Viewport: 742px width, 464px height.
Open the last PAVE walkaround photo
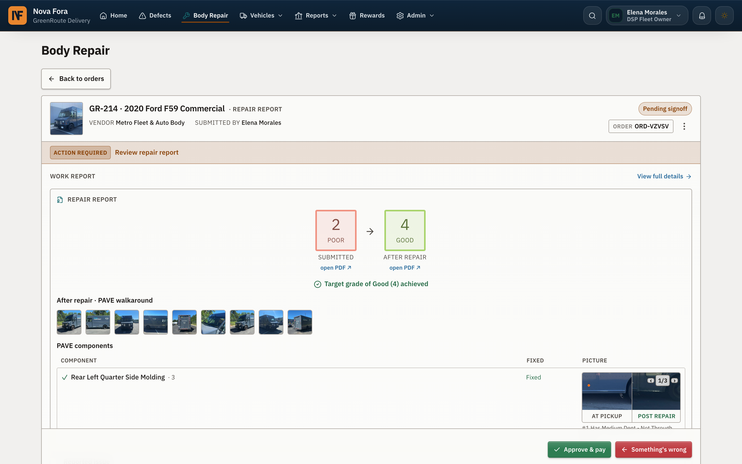[x=300, y=322]
